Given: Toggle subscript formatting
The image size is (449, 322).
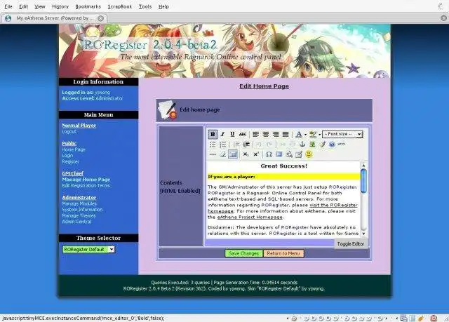Looking at the screenshot, I should click(x=246, y=154).
